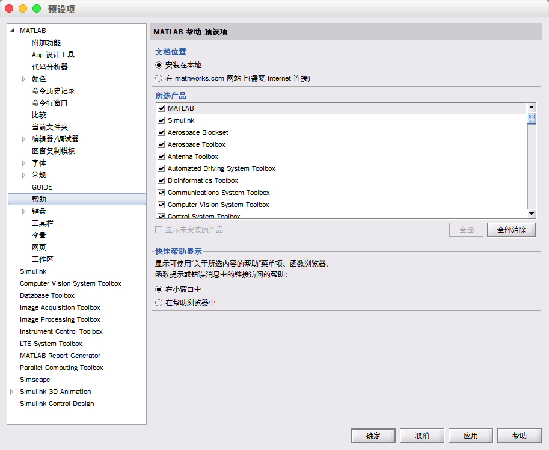The height and width of the screenshot is (450, 549).
Task: Click the 全部清除 button
Action: point(511,230)
